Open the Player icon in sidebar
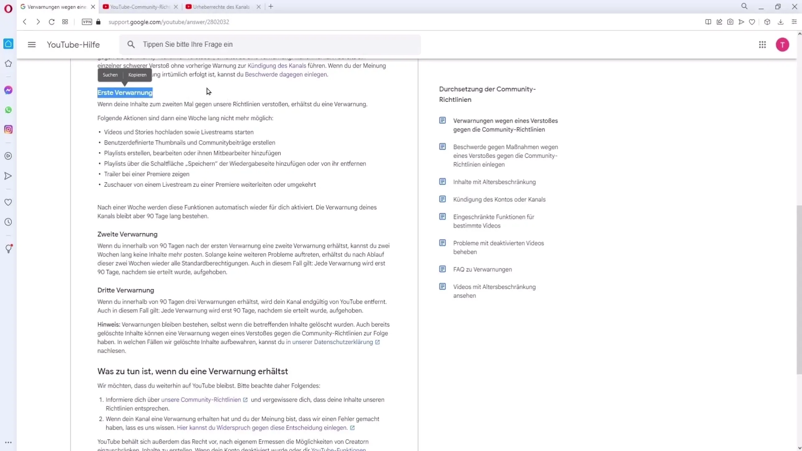Screen dimensions: 802x451 tap(8, 156)
